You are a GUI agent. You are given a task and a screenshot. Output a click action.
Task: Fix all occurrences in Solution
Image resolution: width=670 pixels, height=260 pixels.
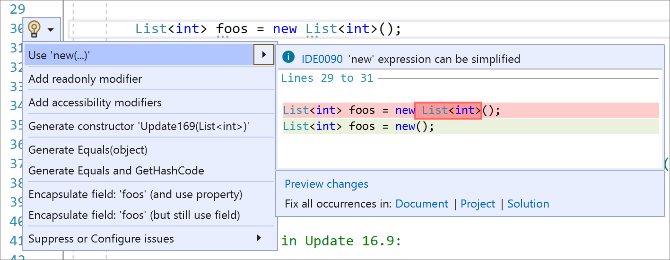[528, 204]
